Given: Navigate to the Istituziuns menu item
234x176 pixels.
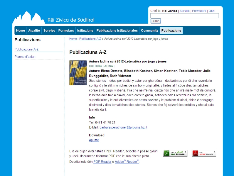Looking at the screenshot, I should 85,31.
